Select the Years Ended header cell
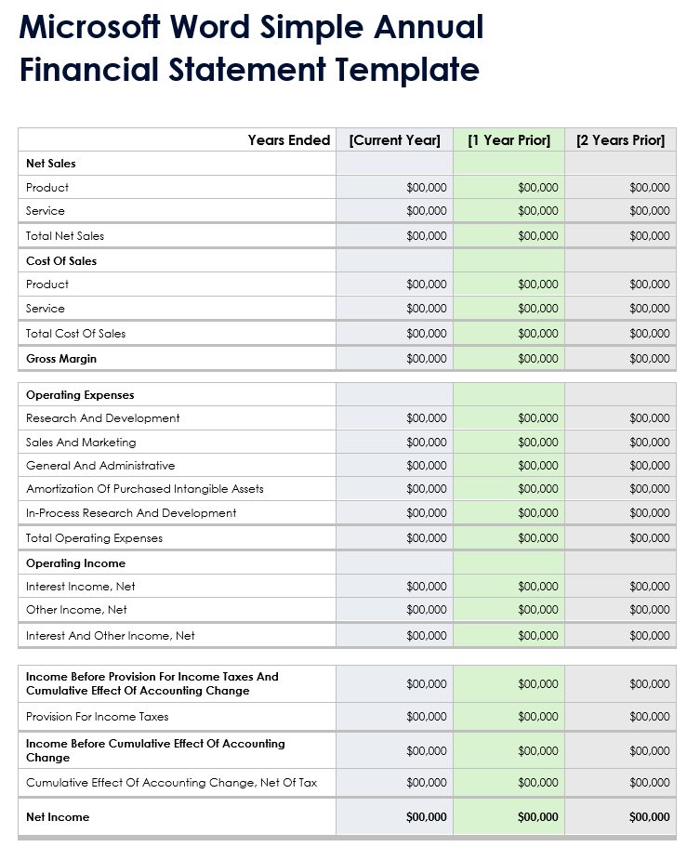The image size is (700, 860). click(x=288, y=140)
